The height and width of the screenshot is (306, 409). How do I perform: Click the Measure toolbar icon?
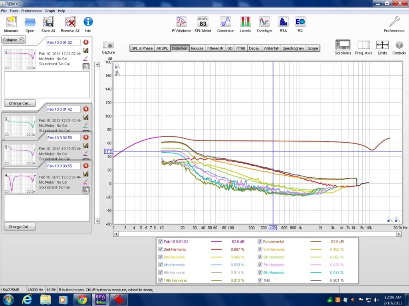[x=11, y=22]
